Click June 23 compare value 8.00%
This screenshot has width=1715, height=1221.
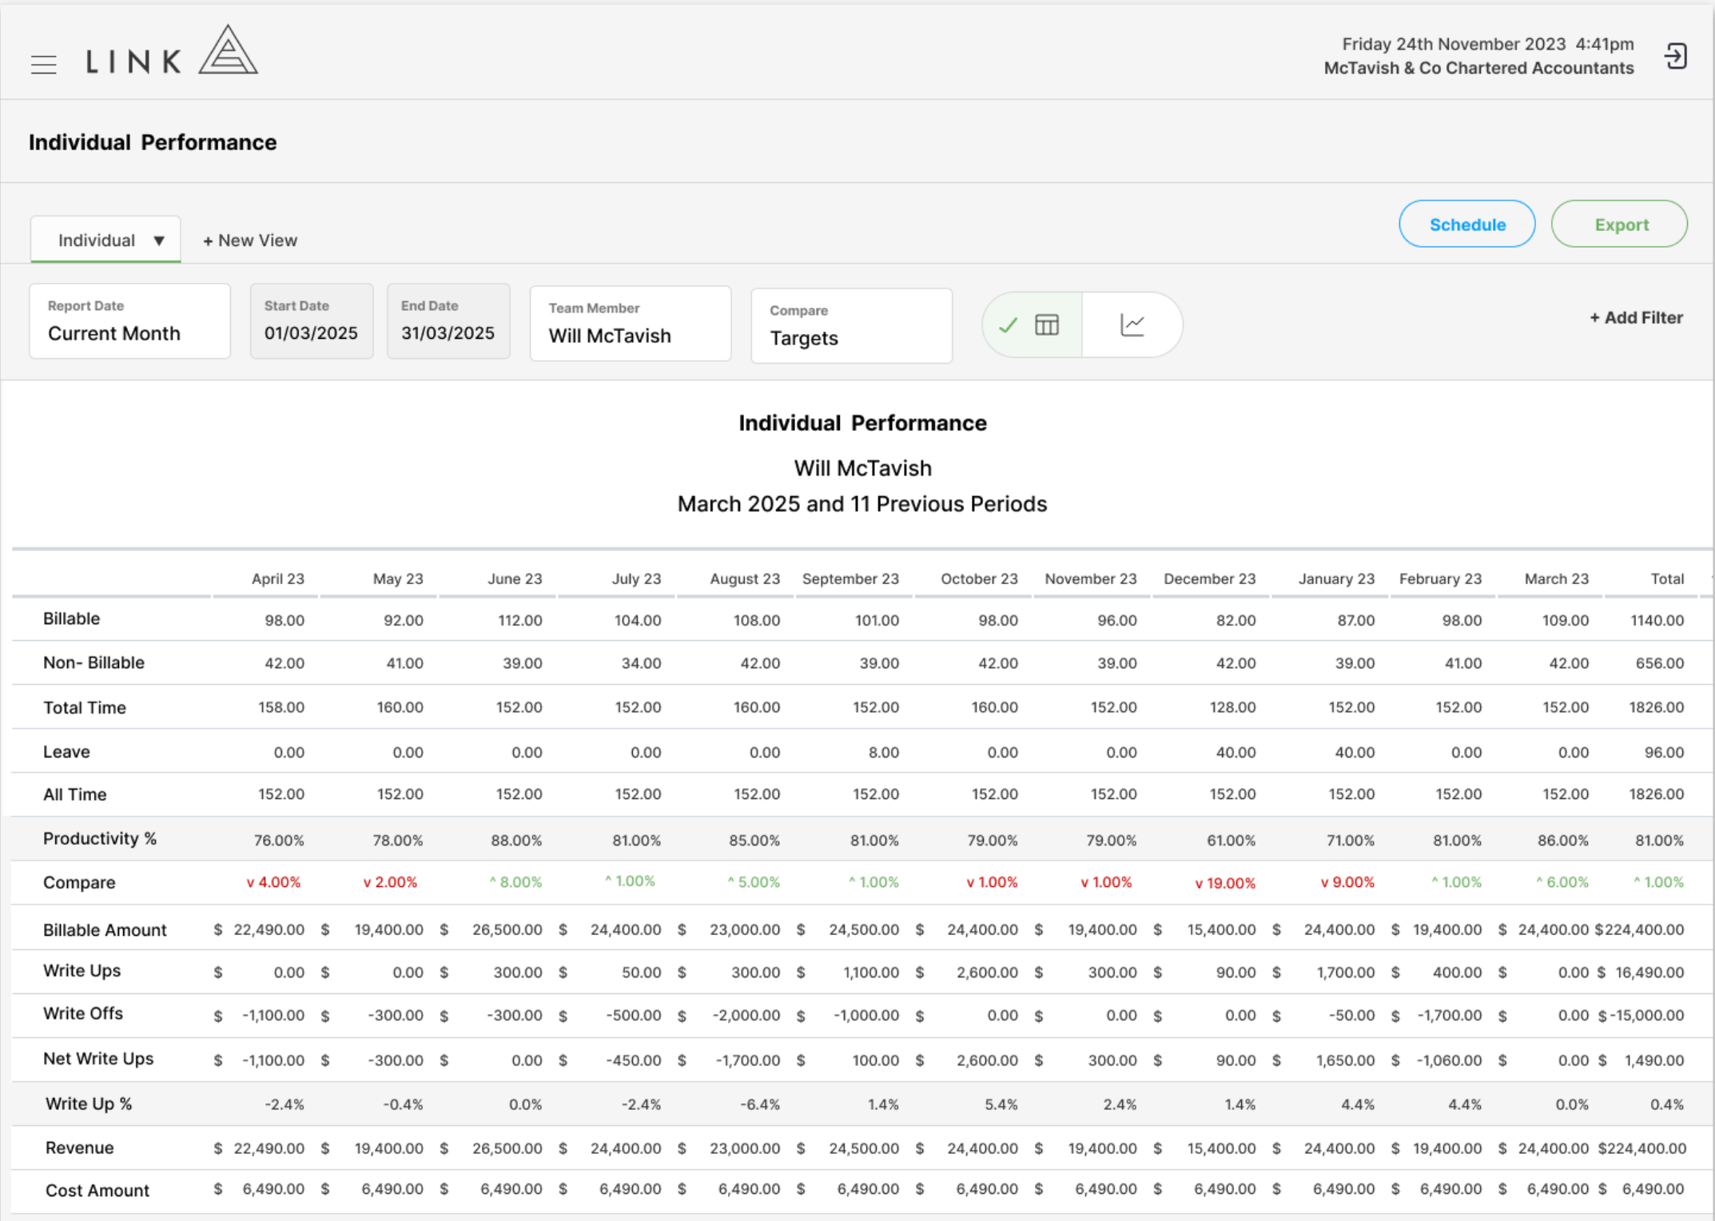click(515, 882)
